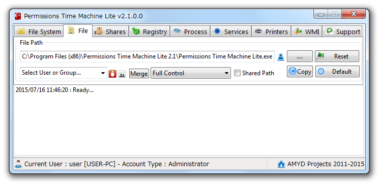The image size is (379, 185).
Task: Click the Copy button
Action: (300, 72)
